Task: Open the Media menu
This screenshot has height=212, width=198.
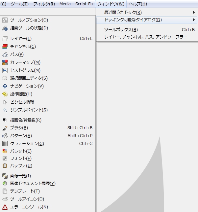Action: click(65, 4)
